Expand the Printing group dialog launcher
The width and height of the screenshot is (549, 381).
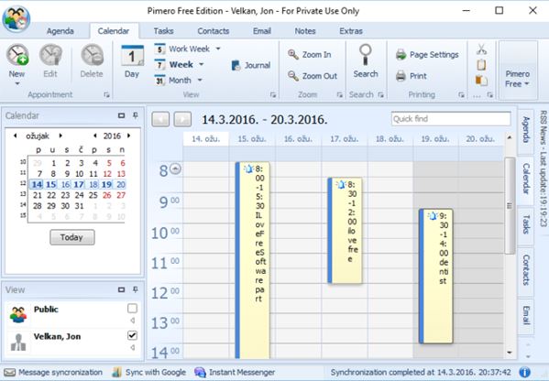point(461,95)
